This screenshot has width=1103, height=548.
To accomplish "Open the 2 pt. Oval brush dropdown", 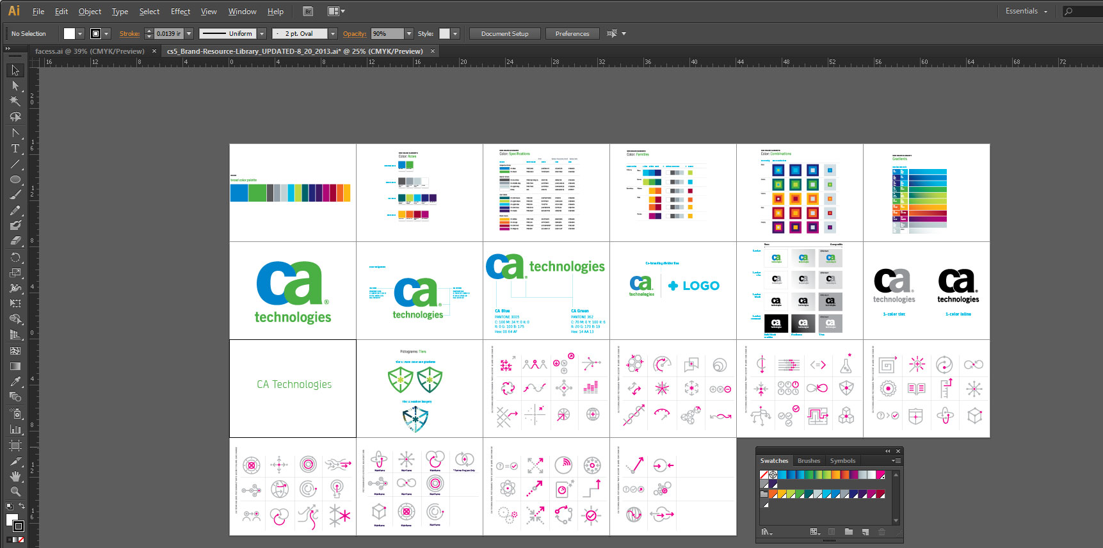I will pos(333,33).
